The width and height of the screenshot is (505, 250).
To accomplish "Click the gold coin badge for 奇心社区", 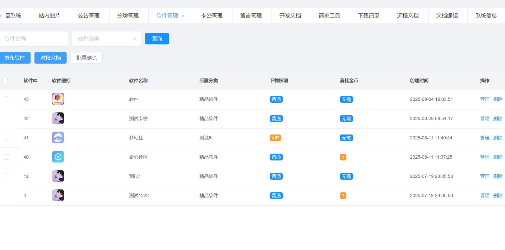I will (343, 157).
